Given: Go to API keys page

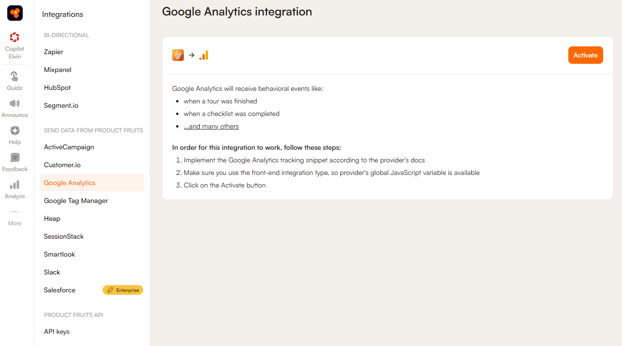Looking at the screenshot, I should (x=57, y=332).
